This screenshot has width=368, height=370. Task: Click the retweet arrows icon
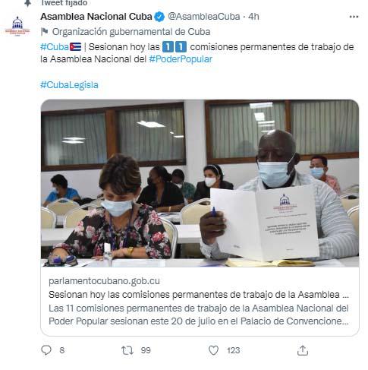pos(127,350)
